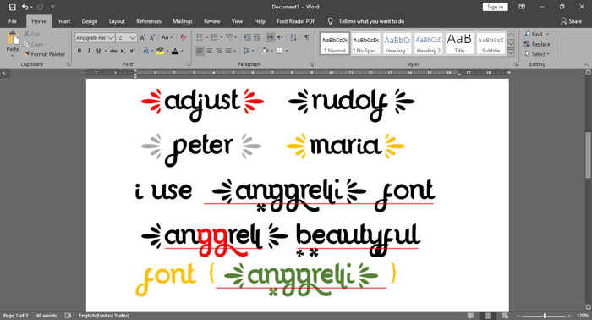Set left-to-right text direction
Viewport: 592px width, 320px height.
click(x=271, y=37)
